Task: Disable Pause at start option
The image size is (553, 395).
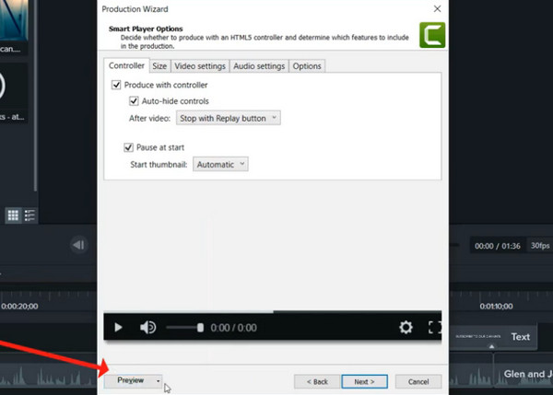Action: [128, 147]
